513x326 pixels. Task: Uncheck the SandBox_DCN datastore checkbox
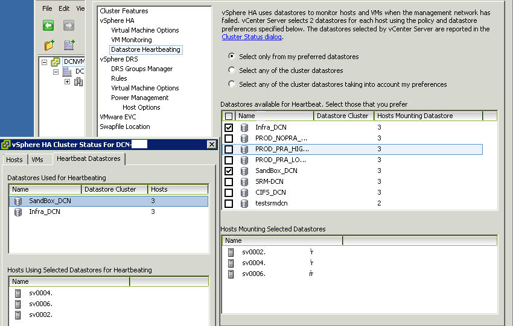tap(229, 171)
